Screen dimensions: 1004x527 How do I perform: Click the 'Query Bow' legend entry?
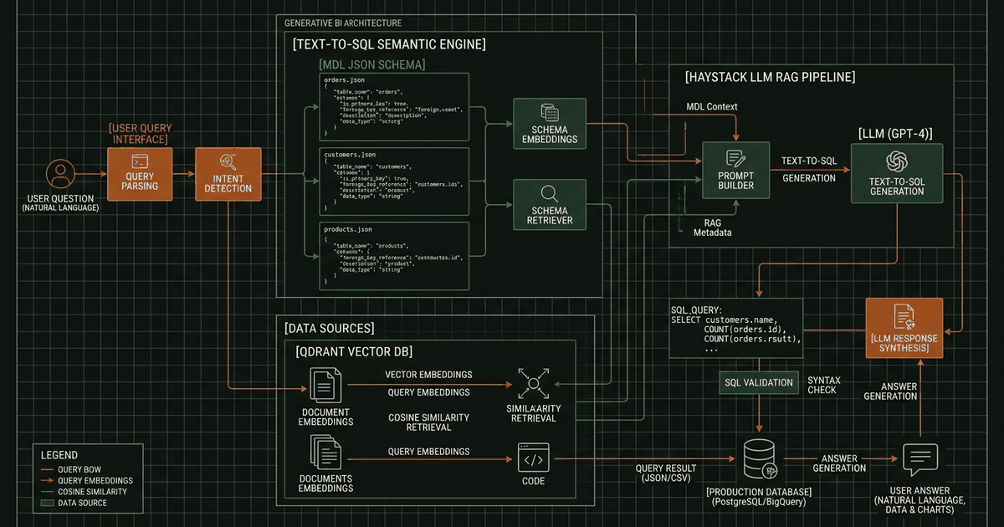coord(79,469)
